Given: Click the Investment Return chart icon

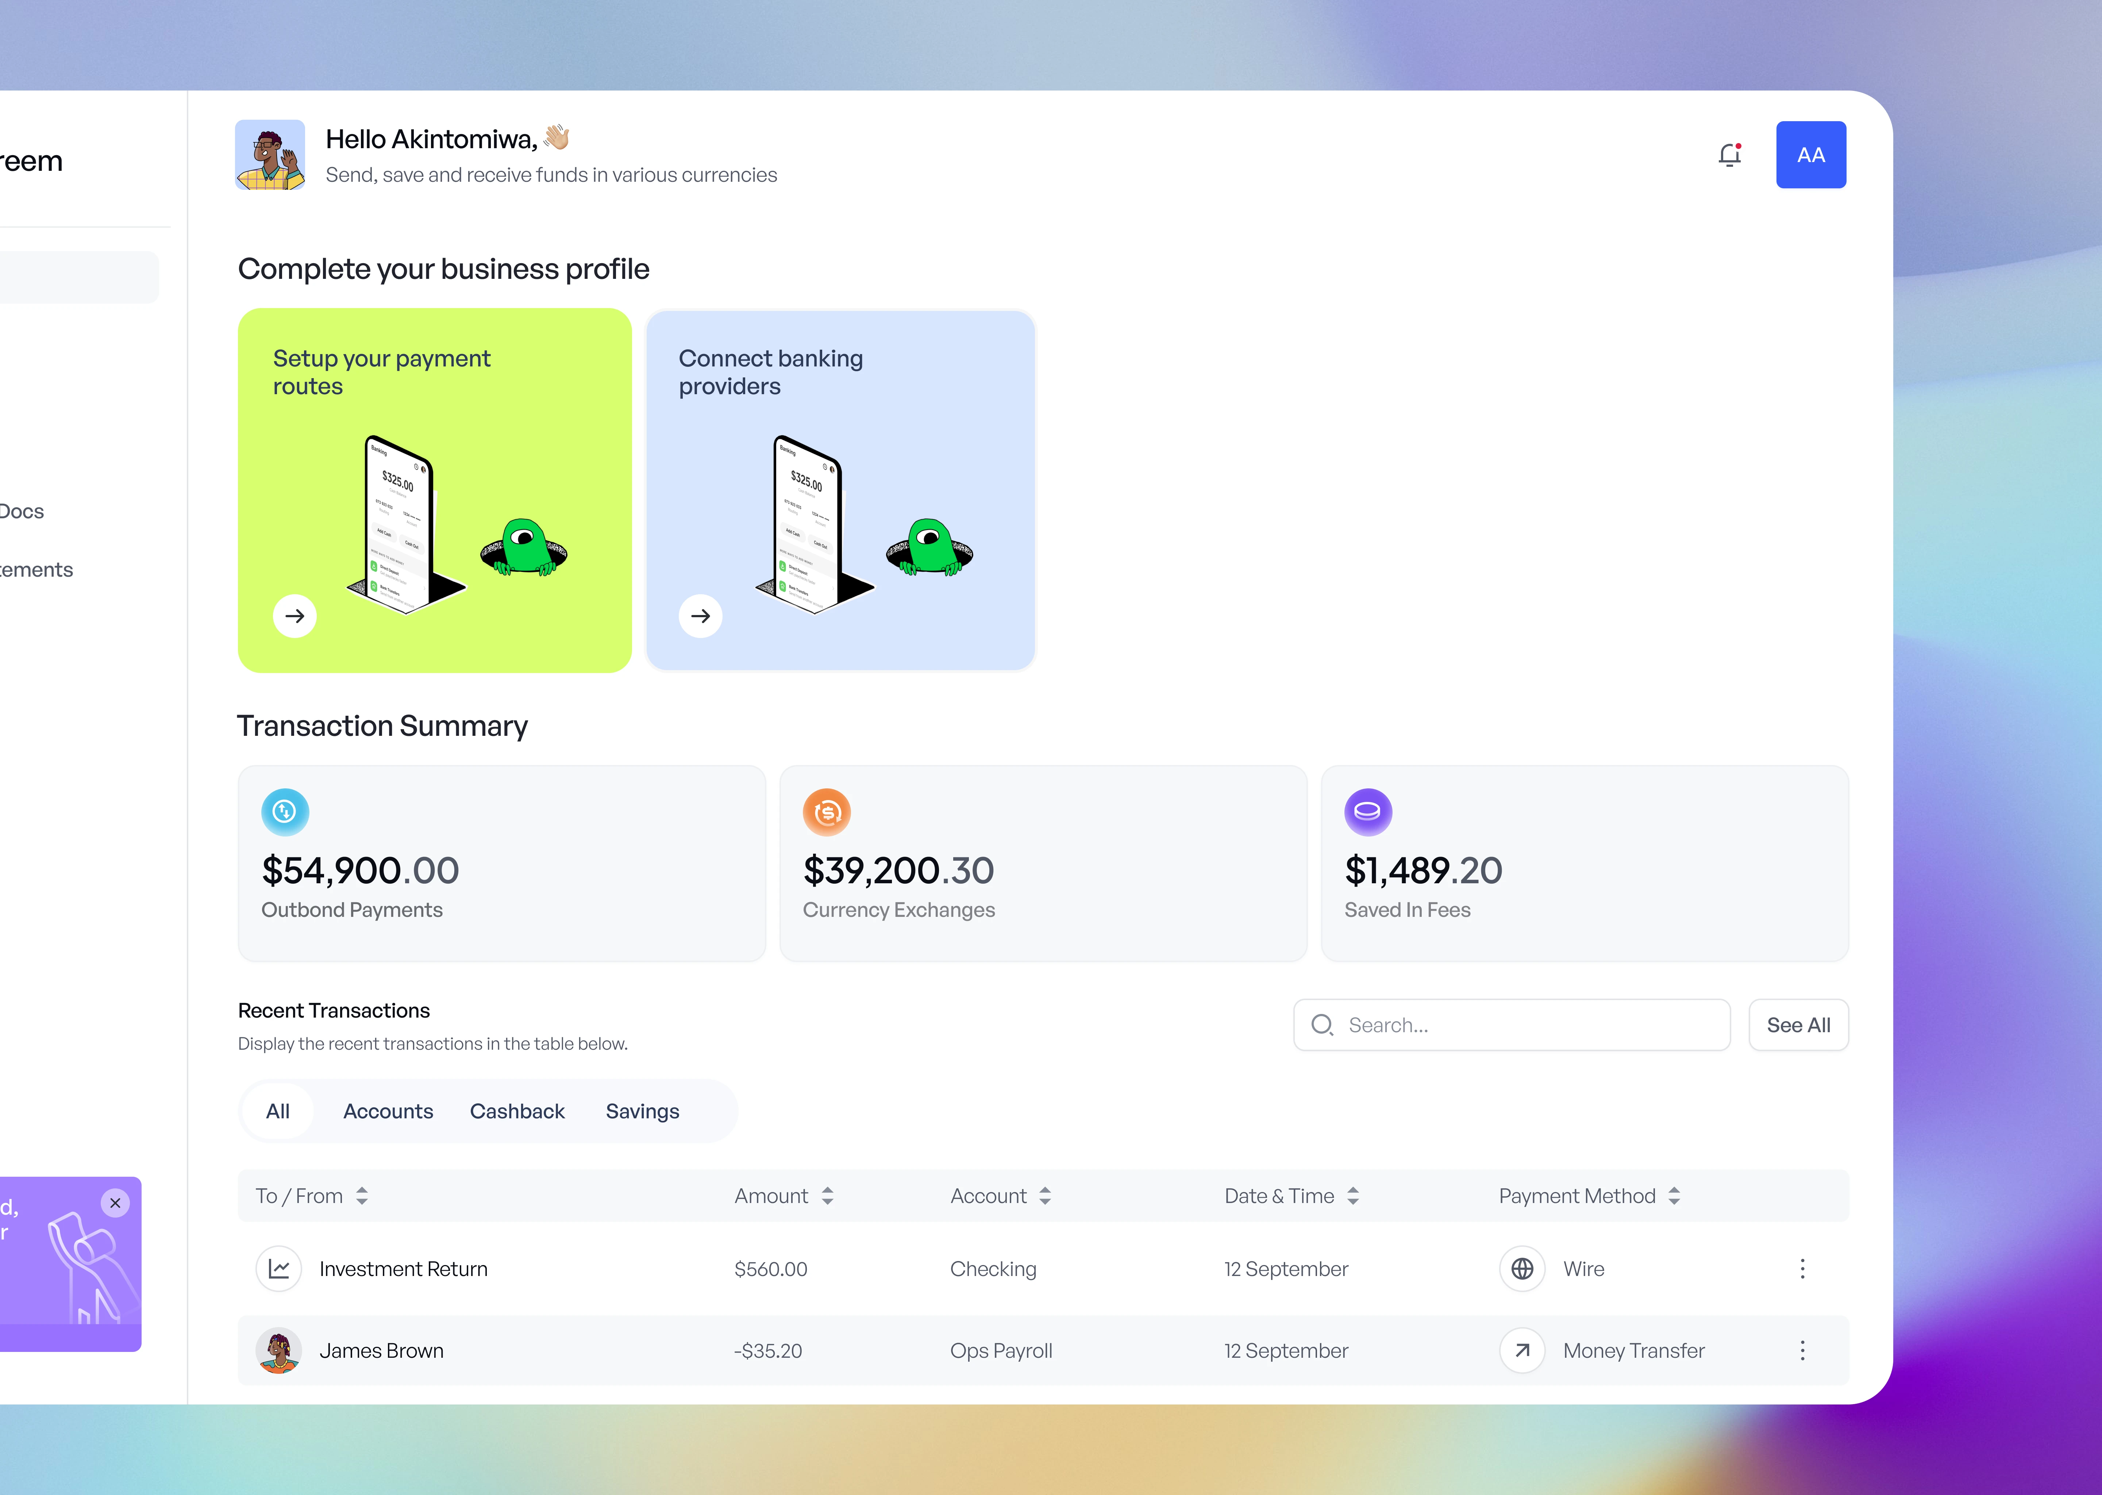Looking at the screenshot, I should 279,1269.
